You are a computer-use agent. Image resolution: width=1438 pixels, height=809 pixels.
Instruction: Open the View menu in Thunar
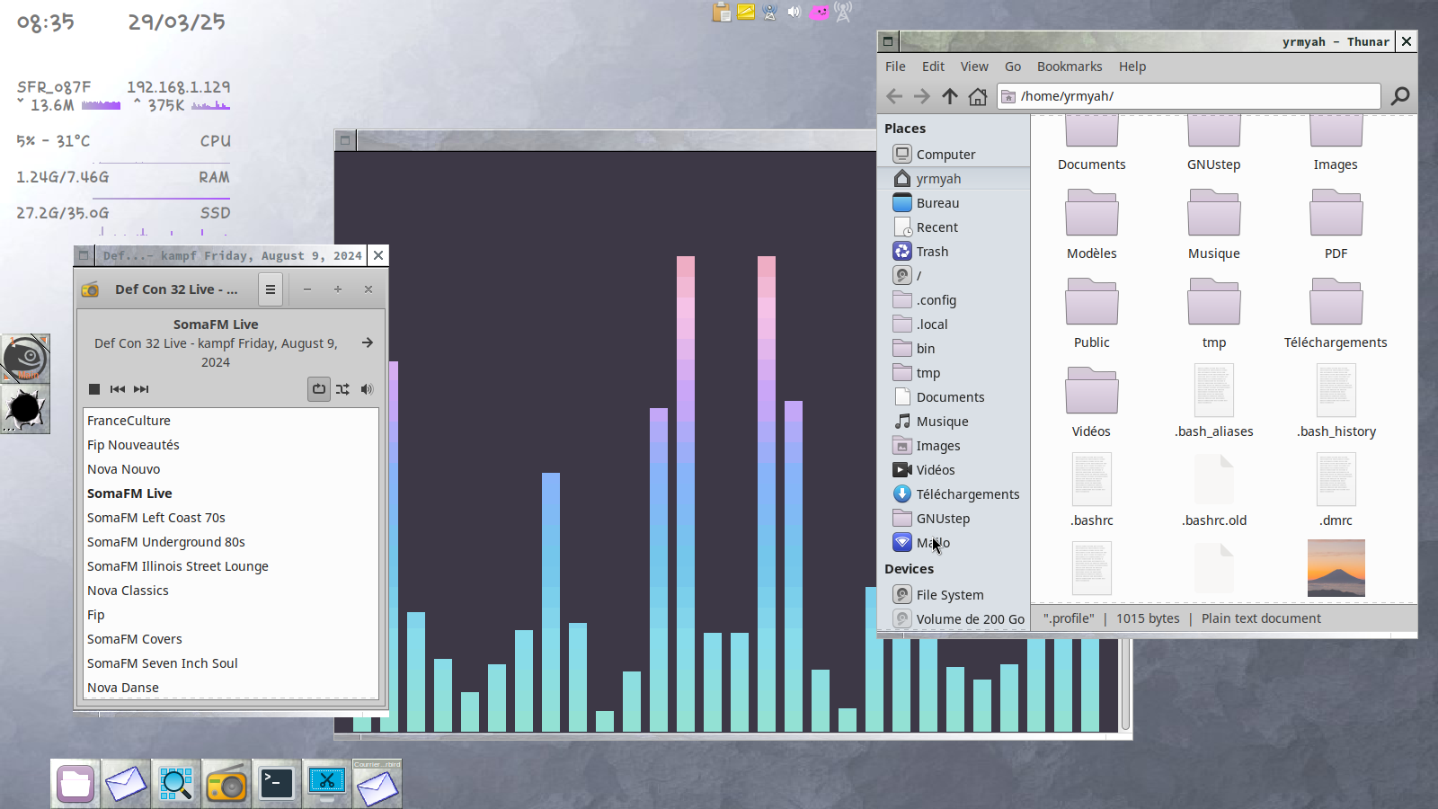[973, 67]
